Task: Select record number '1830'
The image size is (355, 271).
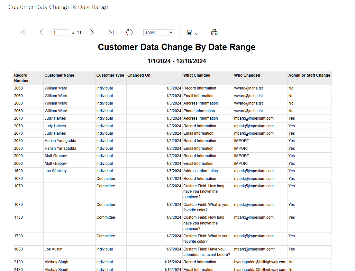Action: click(18, 249)
